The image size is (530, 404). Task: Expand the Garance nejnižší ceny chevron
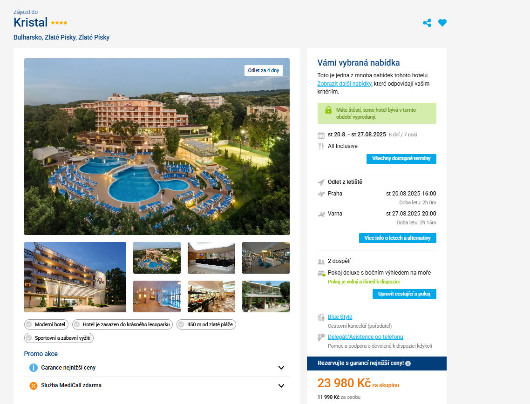point(281,368)
